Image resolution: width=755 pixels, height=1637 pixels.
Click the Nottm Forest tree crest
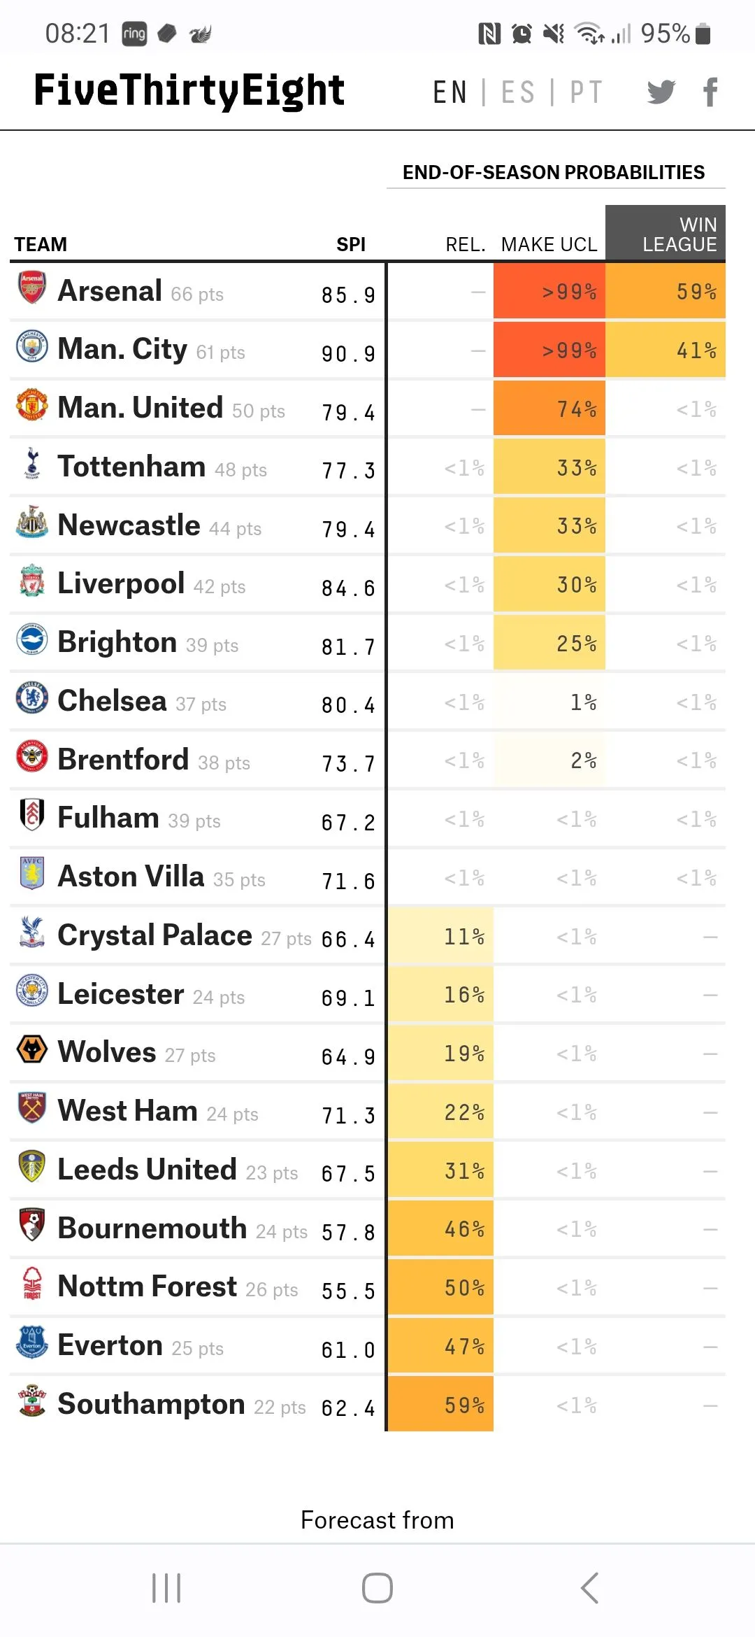(31, 1283)
